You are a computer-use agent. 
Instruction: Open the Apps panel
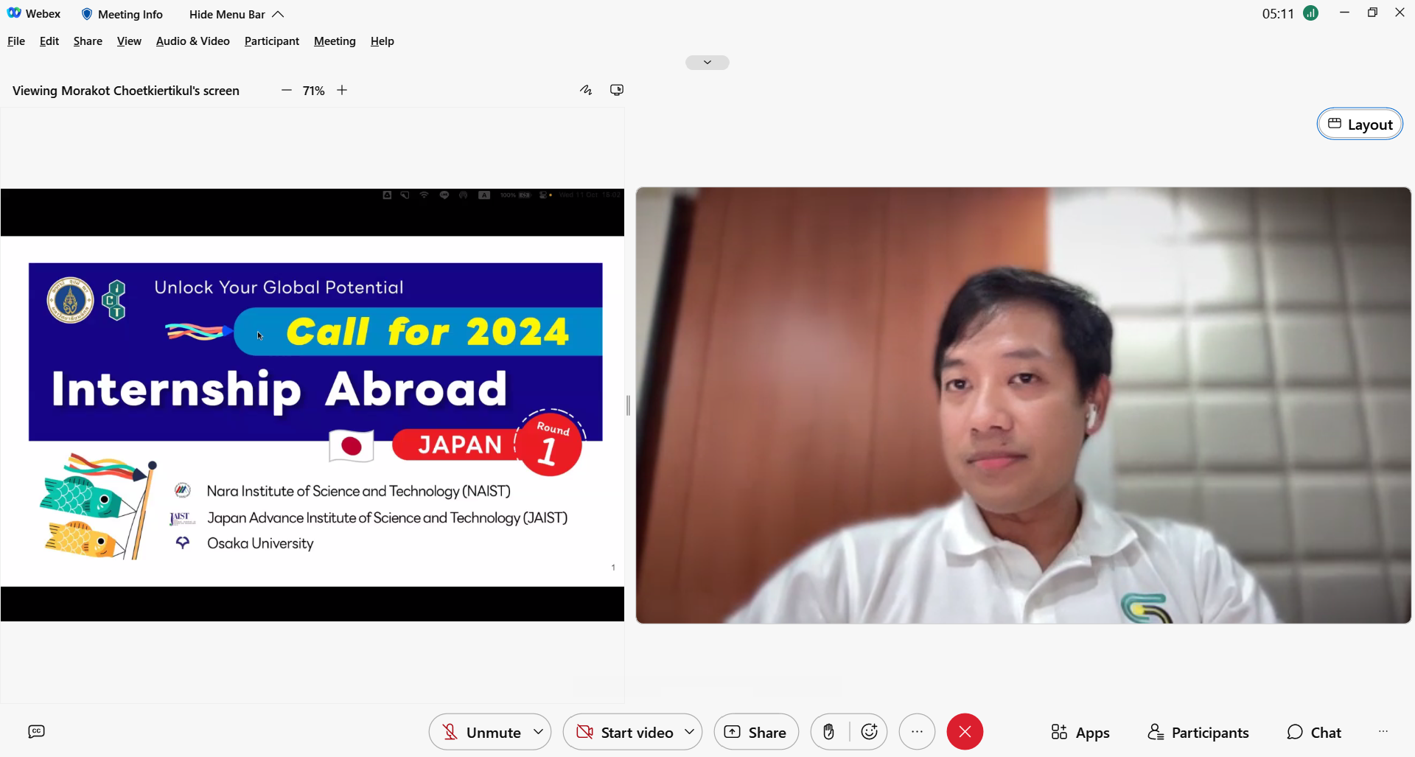click(1080, 732)
